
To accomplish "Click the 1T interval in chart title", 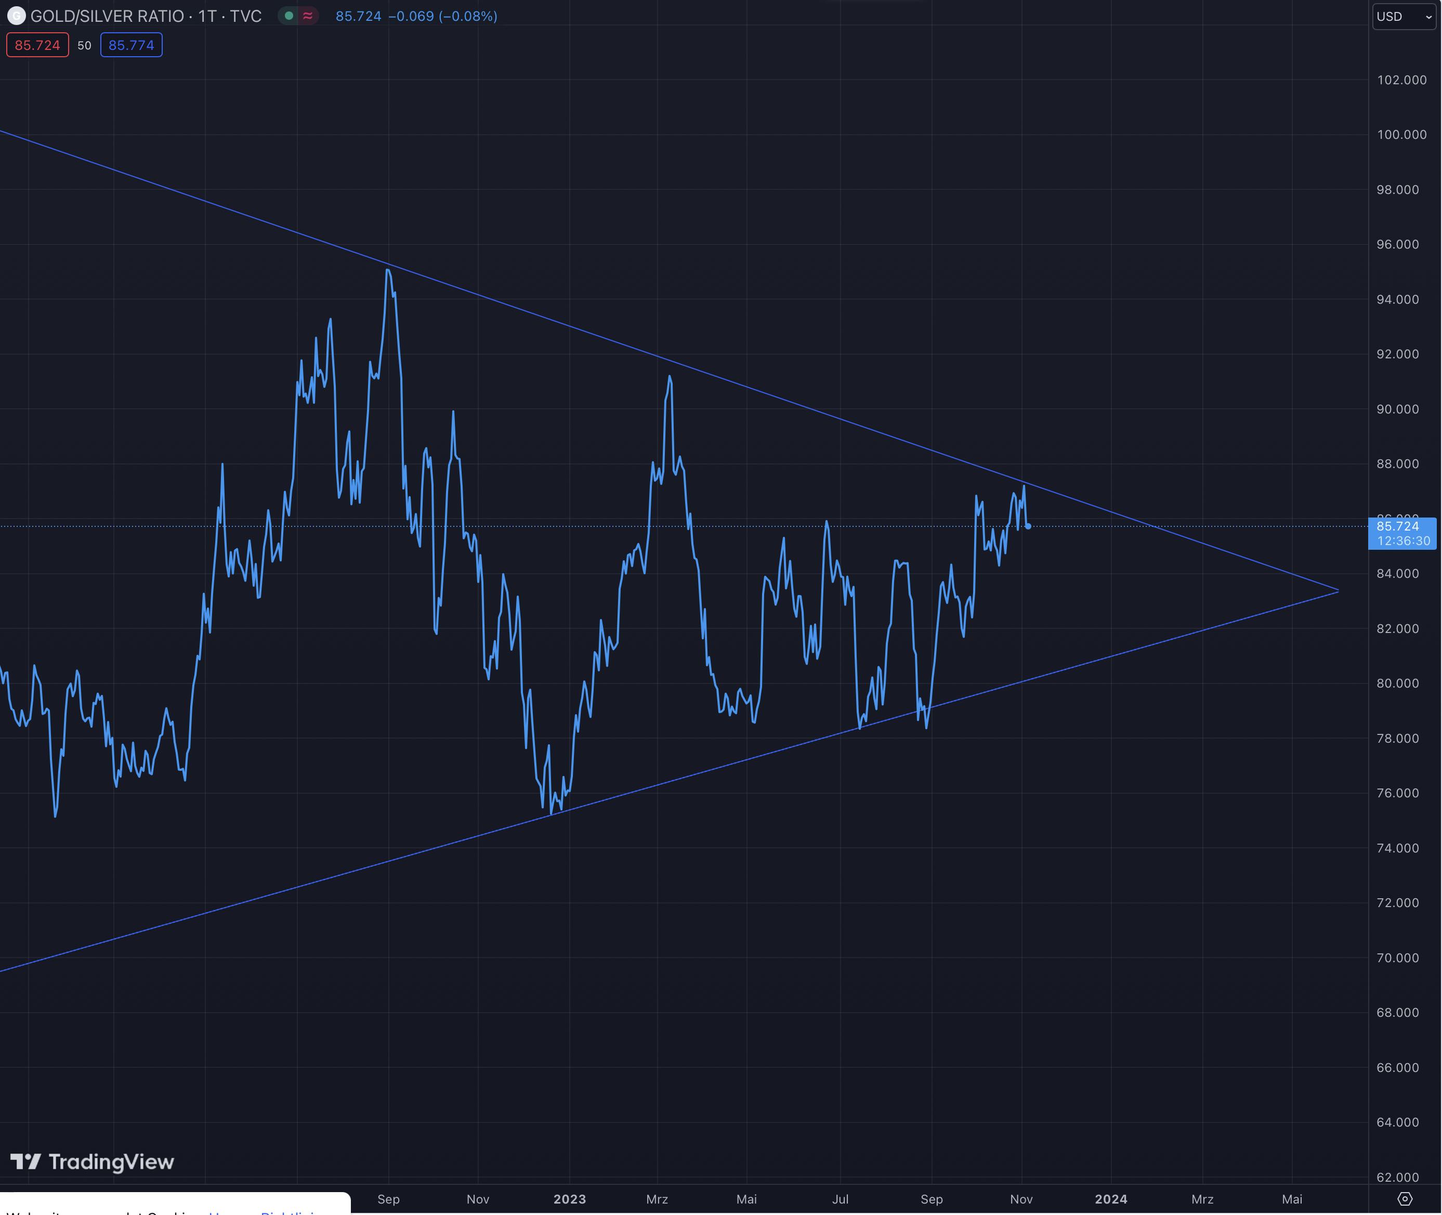I will click(207, 16).
